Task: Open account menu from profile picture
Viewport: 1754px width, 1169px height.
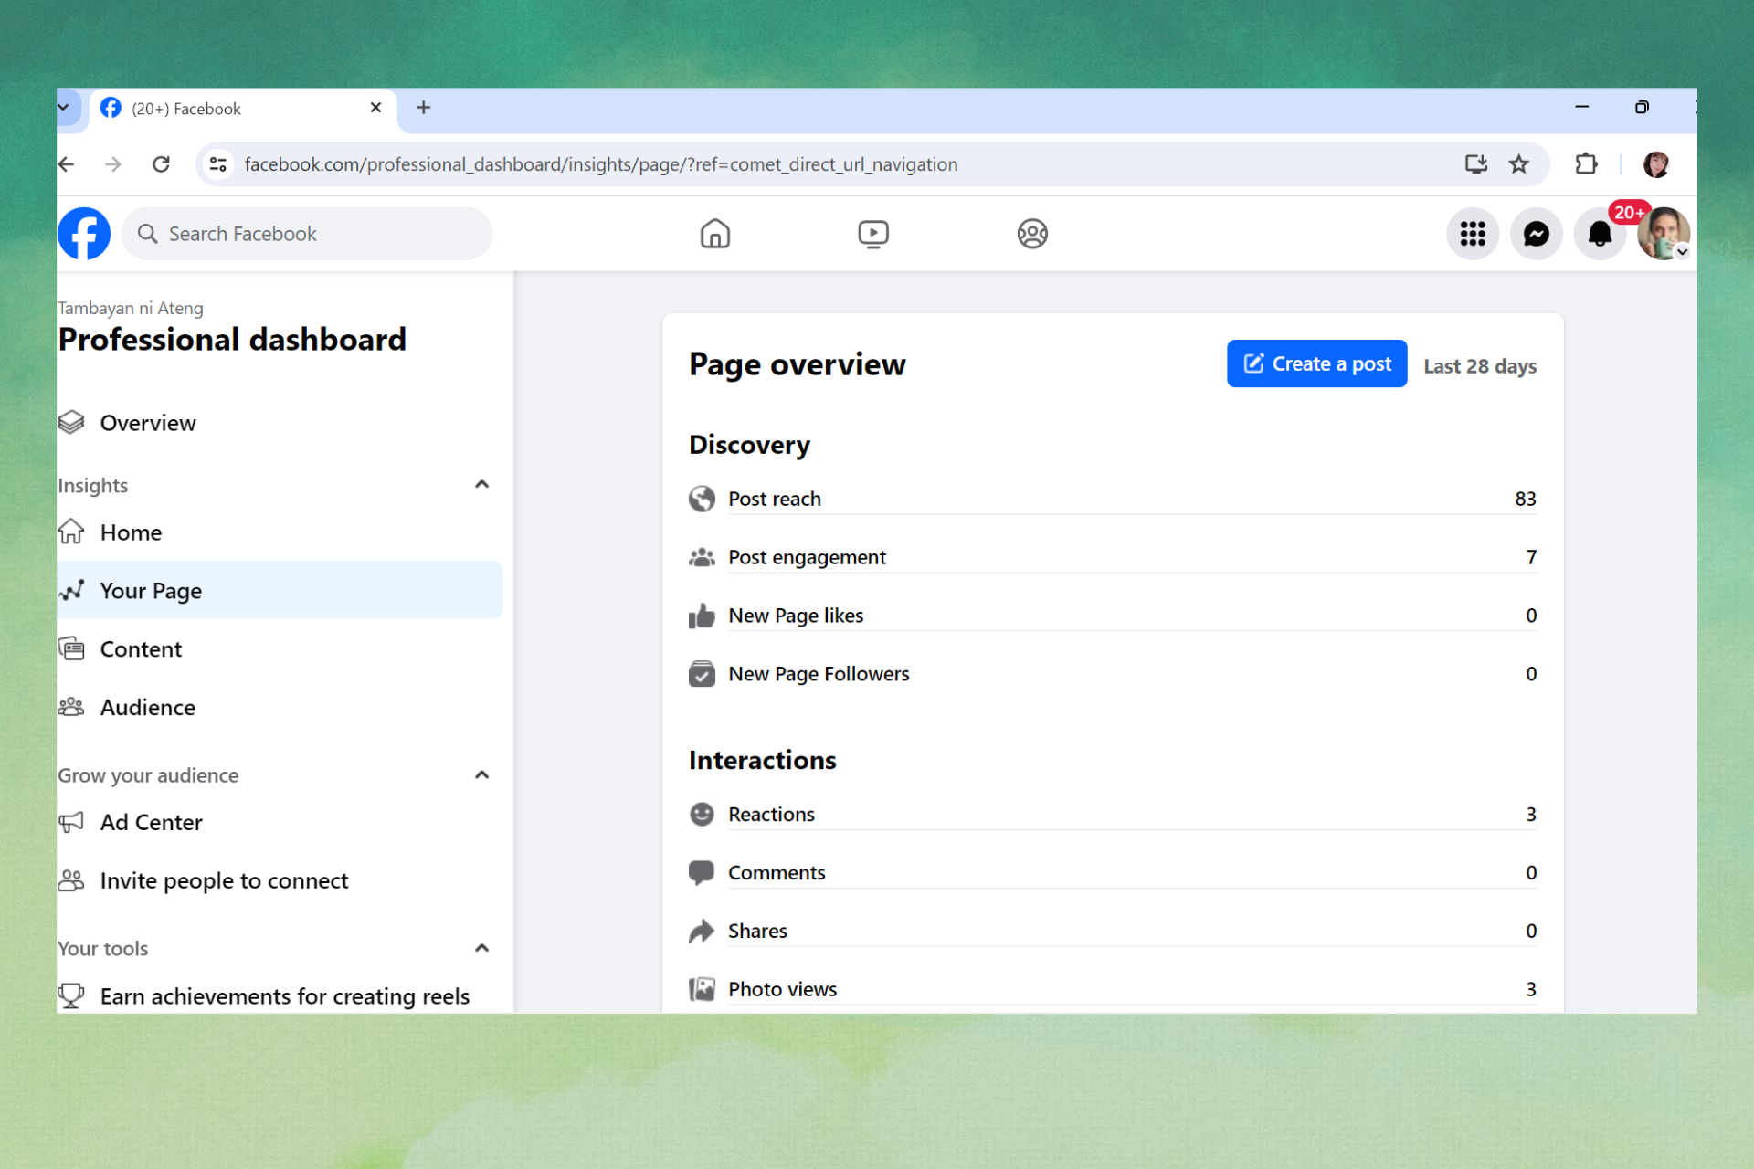Action: coord(1662,234)
